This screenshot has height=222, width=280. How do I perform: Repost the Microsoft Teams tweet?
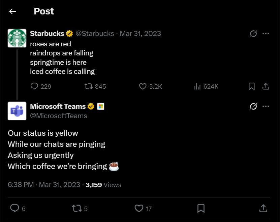click(77, 208)
